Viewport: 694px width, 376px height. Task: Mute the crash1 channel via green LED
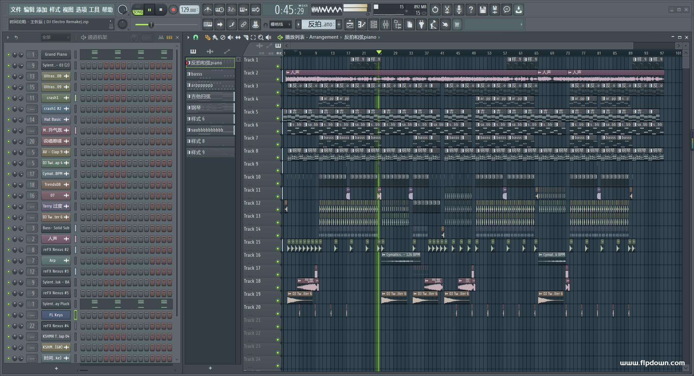click(x=9, y=98)
